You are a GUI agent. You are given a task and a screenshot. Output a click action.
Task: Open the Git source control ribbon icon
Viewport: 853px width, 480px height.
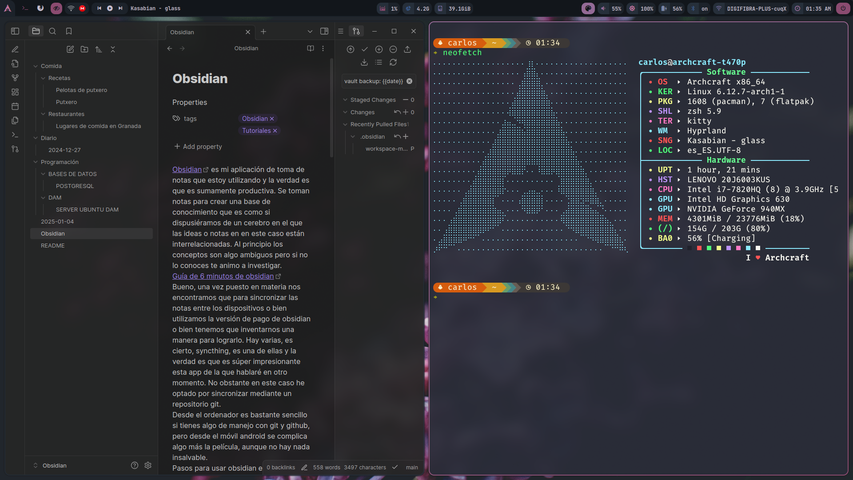(15, 149)
